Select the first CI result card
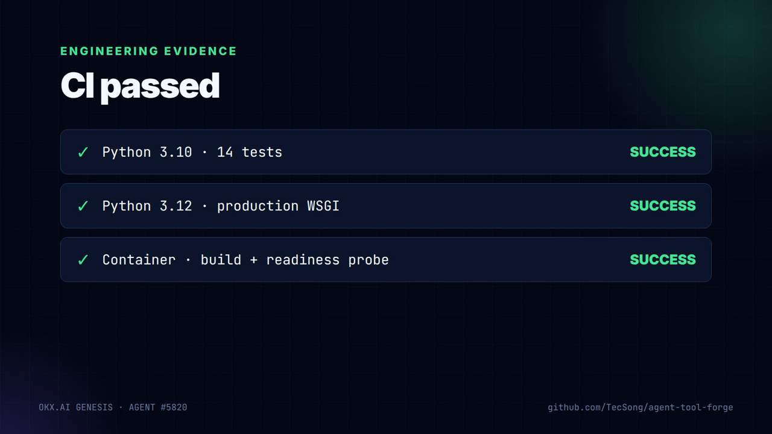Image resolution: width=772 pixels, height=434 pixels. (386, 152)
